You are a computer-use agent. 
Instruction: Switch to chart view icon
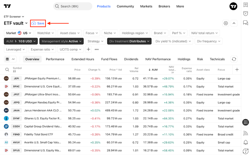point(13,59)
